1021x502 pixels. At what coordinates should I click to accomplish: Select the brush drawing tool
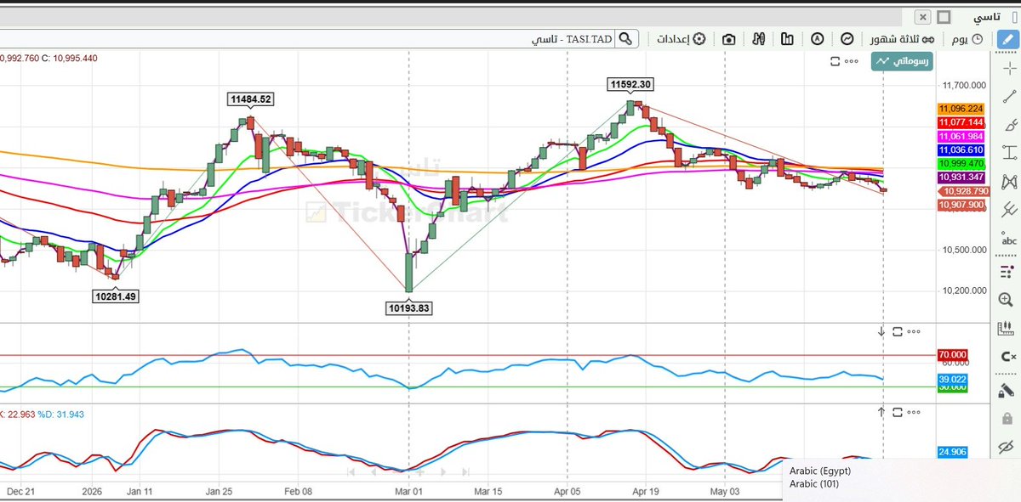1009,125
